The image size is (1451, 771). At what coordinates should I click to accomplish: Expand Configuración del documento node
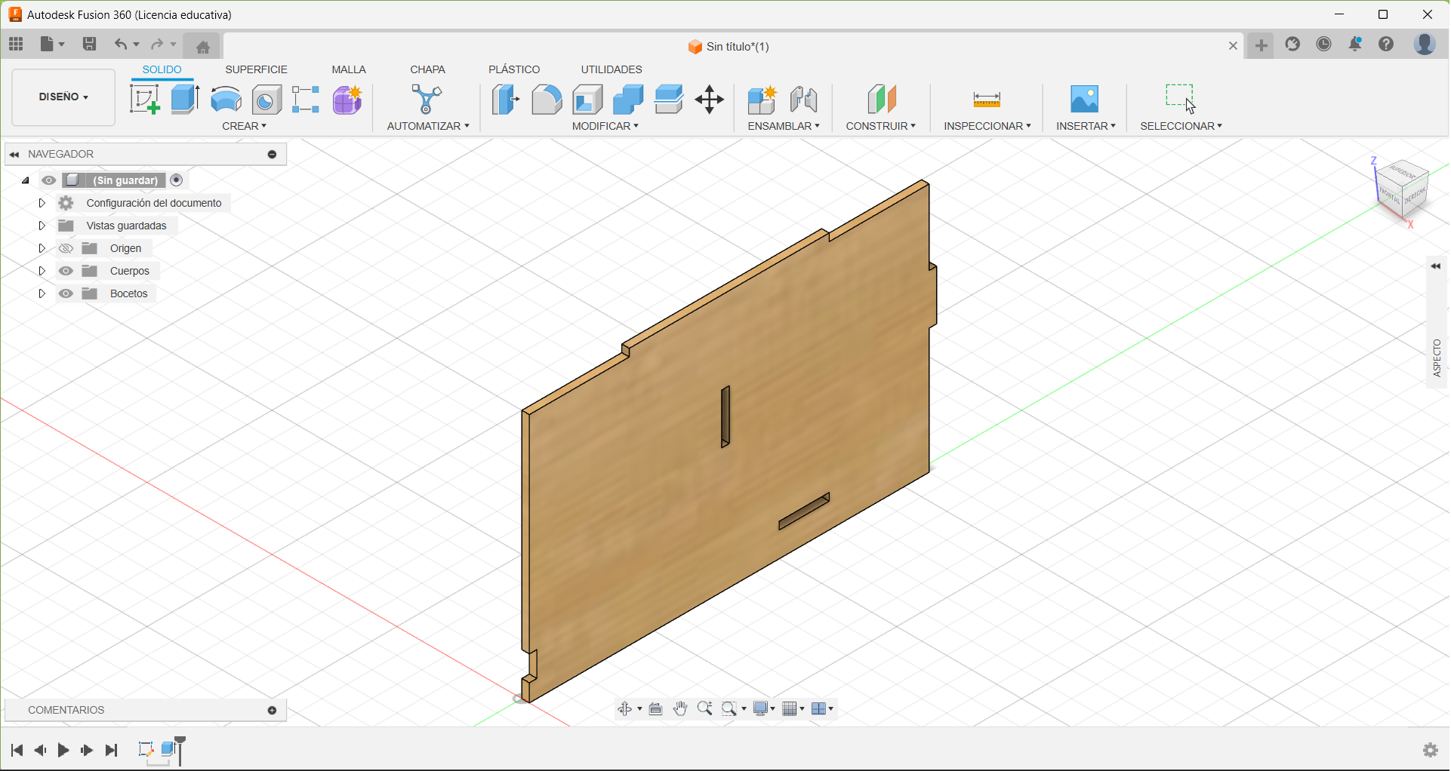(42, 203)
